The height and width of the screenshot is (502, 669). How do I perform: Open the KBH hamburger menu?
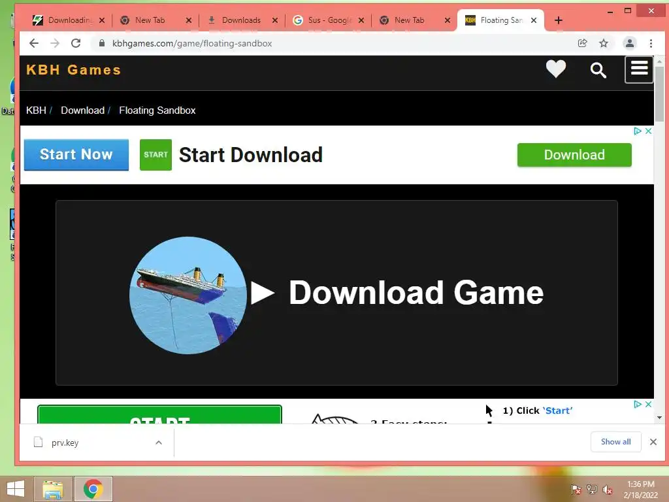coord(639,69)
